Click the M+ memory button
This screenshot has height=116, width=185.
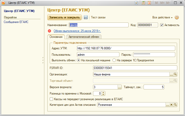(162, 3)
